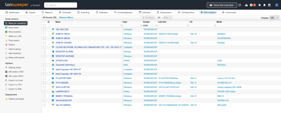
Task: Click the NAS icon beside GhazNAS (DS216se)
Action: point(53,65)
